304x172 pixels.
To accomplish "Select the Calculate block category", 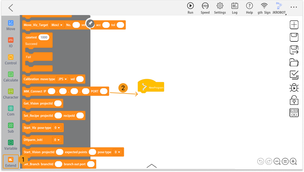I will coord(11,77).
